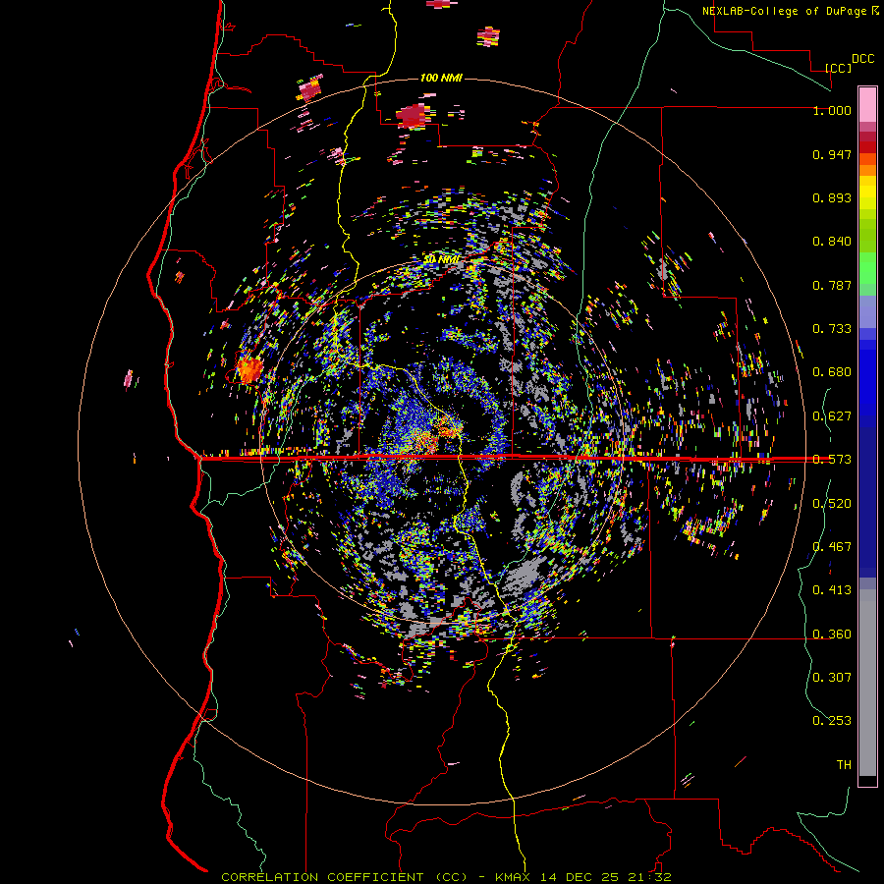Click the 100 NMI range ring label

441,78
